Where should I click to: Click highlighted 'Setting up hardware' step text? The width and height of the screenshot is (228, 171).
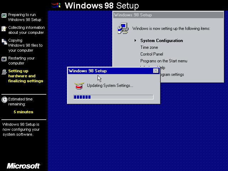(x=26, y=76)
